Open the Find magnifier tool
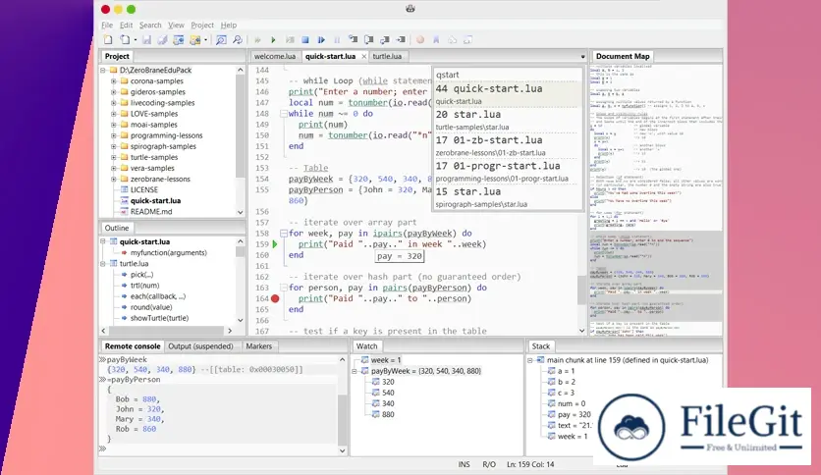821x475 pixels. [222, 40]
